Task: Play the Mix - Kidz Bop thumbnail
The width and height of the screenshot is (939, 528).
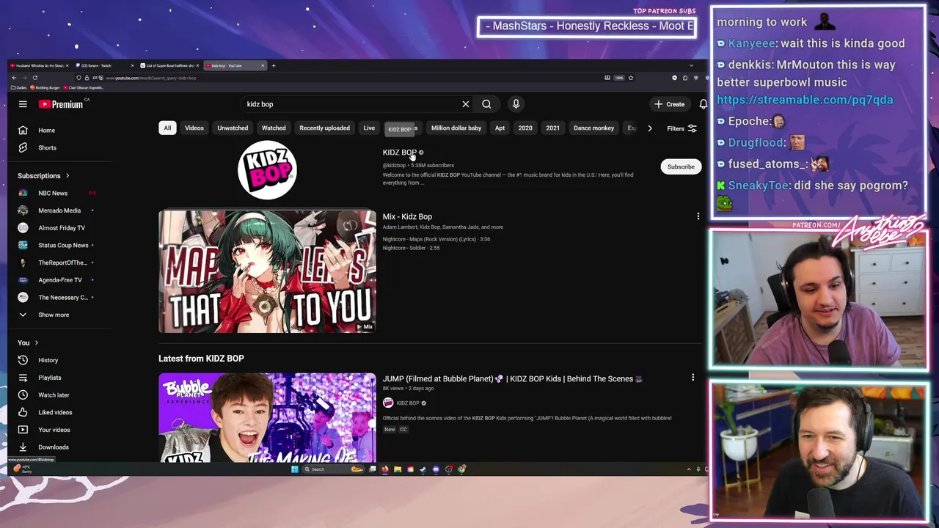Action: pyautogui.click(x=267, y=271)
